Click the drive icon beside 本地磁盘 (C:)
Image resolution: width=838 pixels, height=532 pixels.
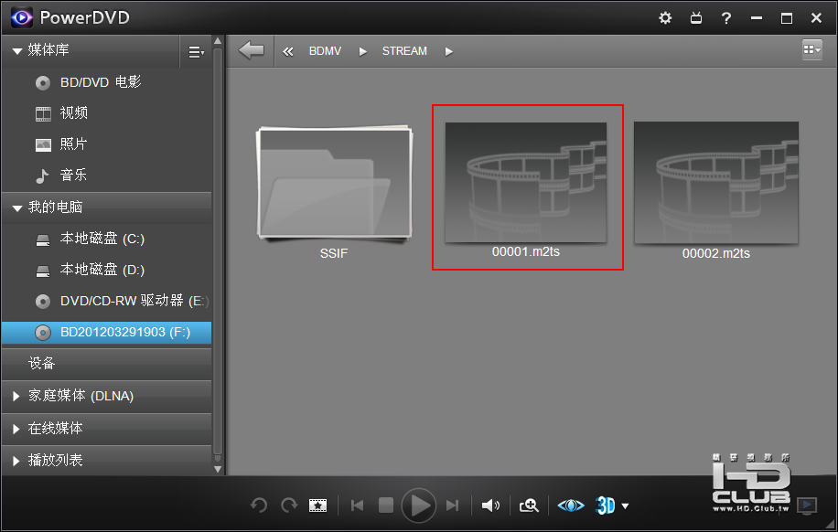point(43,239)
